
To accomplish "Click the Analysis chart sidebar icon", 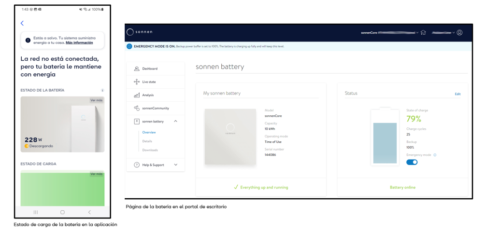I will click(x=136, y=95).
